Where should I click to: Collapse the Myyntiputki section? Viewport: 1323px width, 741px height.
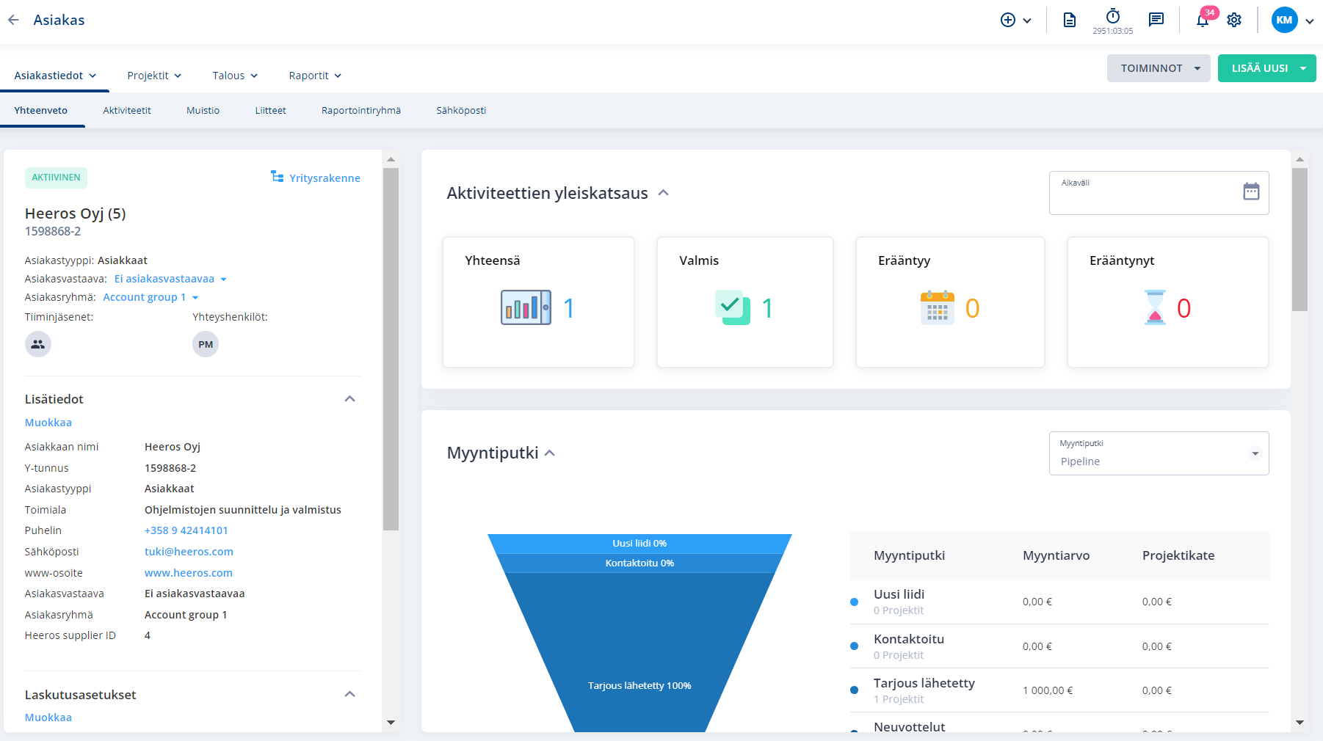[x=550, y=453]
